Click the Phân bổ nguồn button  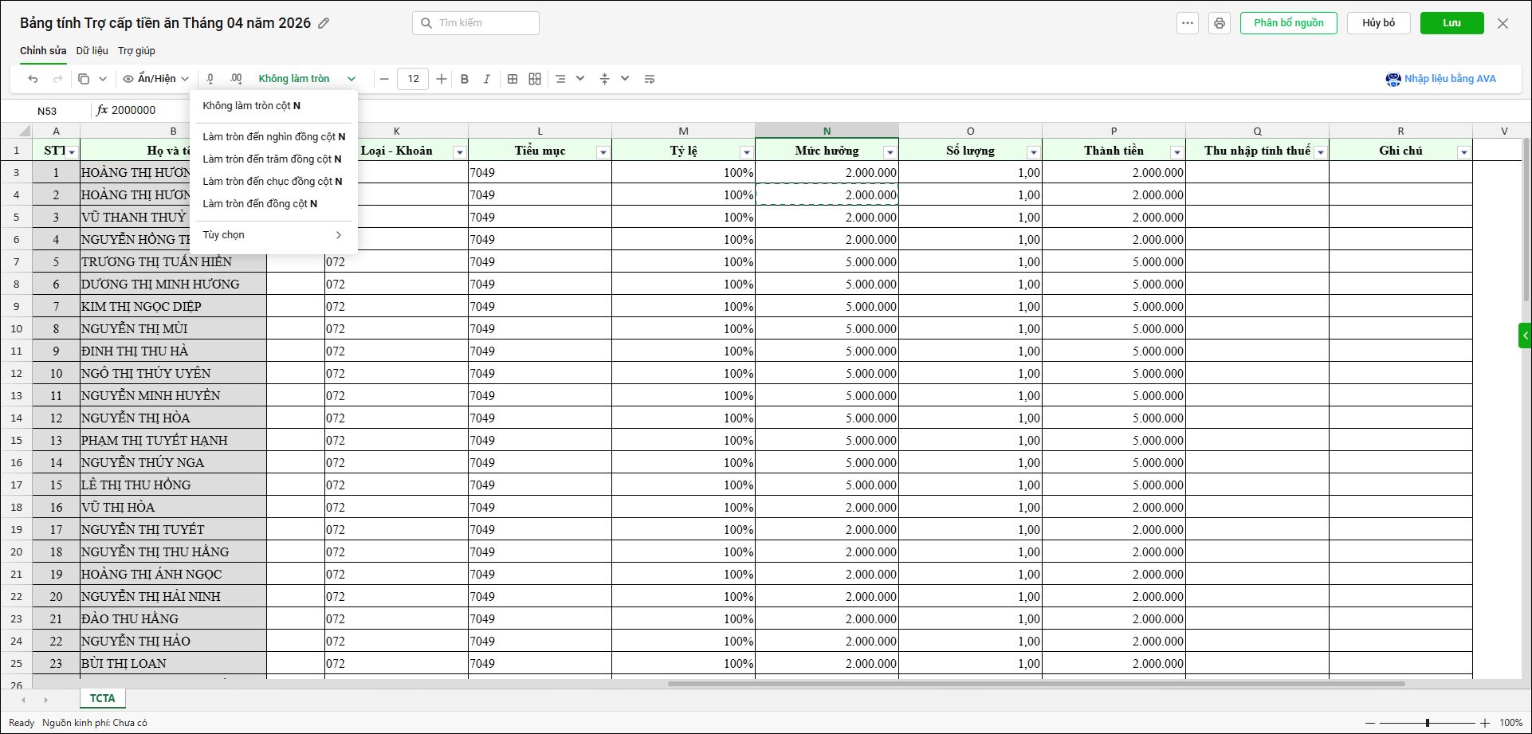tap(1288, 23)
